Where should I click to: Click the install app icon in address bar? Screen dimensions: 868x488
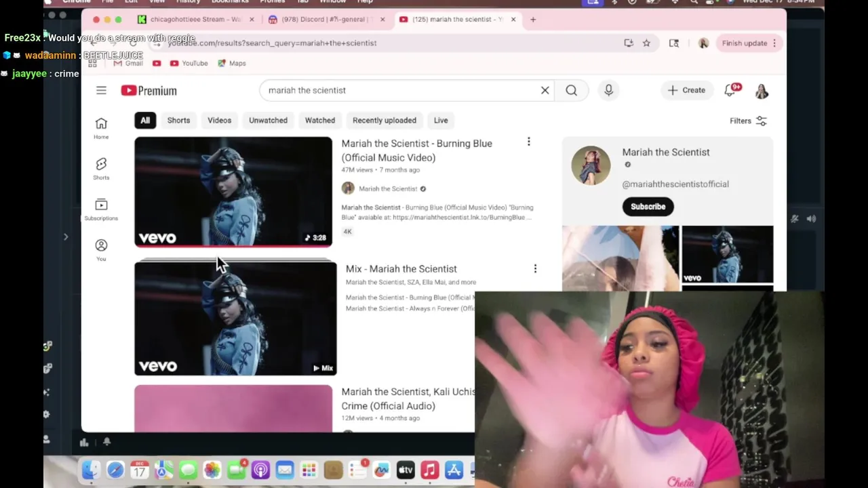pyautogui.click(x=629, y=43)
